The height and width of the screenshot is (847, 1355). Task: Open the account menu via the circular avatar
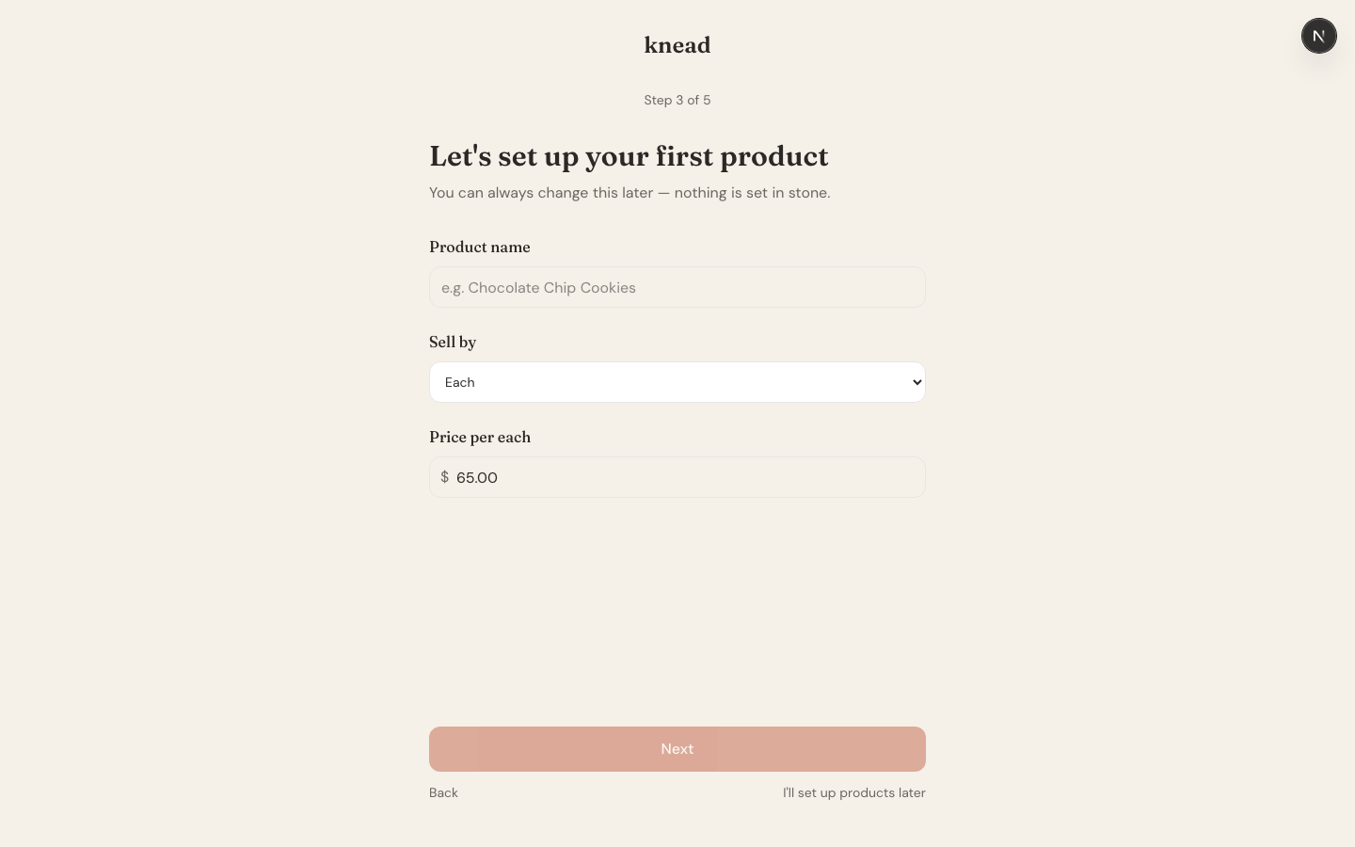(x=1319, y=36)
